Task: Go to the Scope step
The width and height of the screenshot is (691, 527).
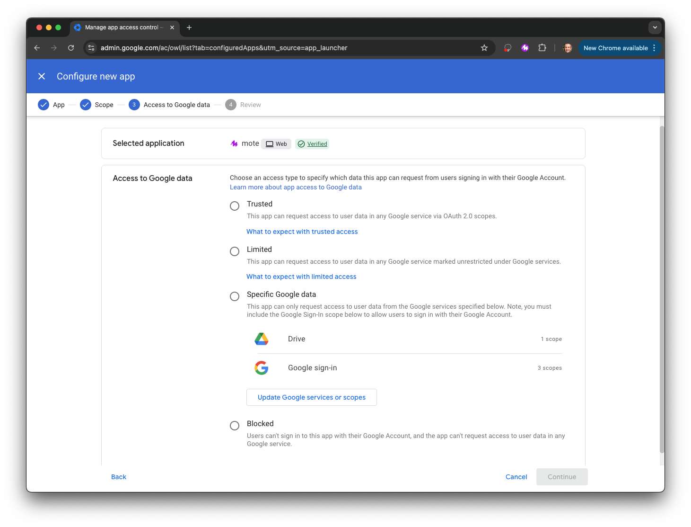Action: point(97,105)
